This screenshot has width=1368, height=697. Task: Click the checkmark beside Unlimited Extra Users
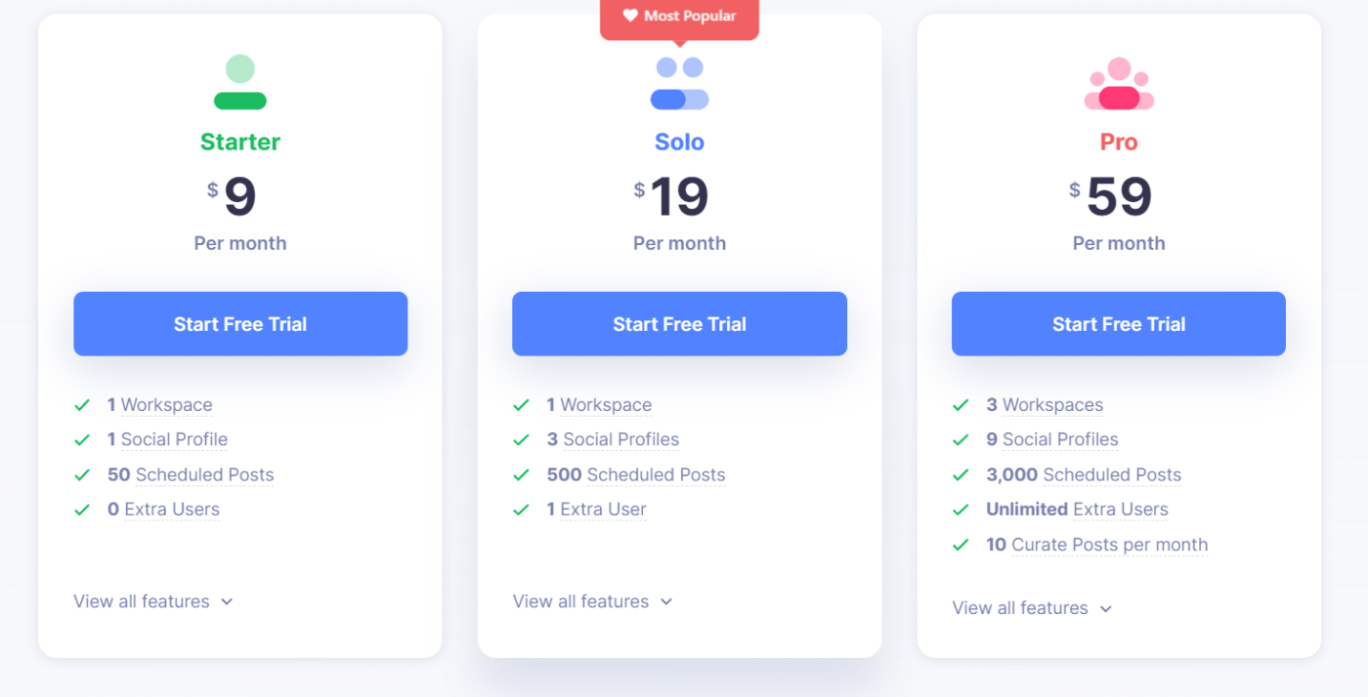tap(961, 510)
